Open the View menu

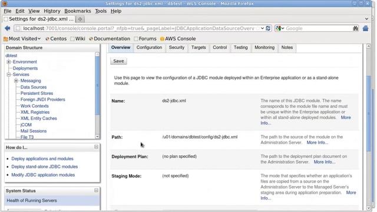click(34, 11)
